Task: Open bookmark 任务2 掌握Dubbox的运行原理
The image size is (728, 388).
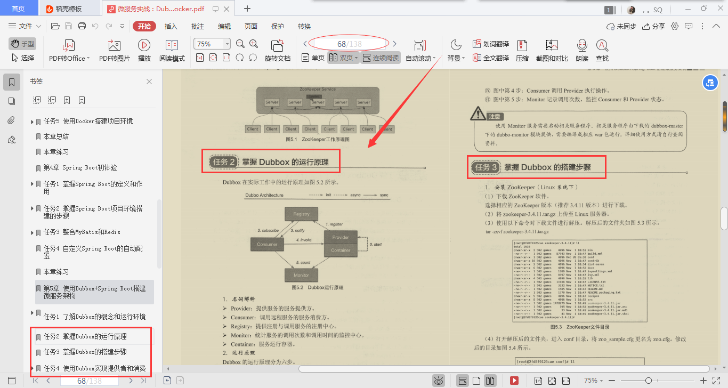Action: pyautogui.click(x=85, y=337)
